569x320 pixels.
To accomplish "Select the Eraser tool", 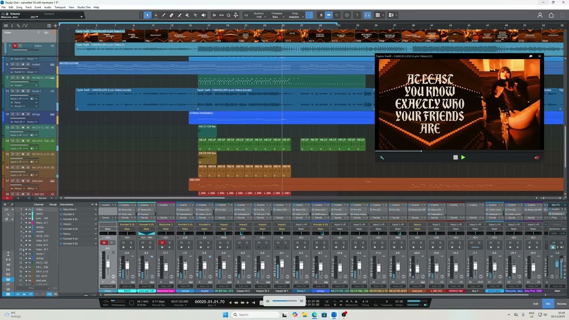I will pyautogui.click(x=172, y=15).
